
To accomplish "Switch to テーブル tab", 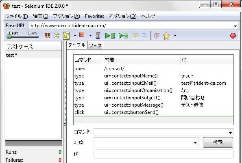I will (x=77, y=45).
